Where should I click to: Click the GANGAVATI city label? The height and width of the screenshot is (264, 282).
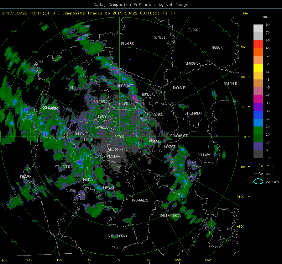point(179,136)
